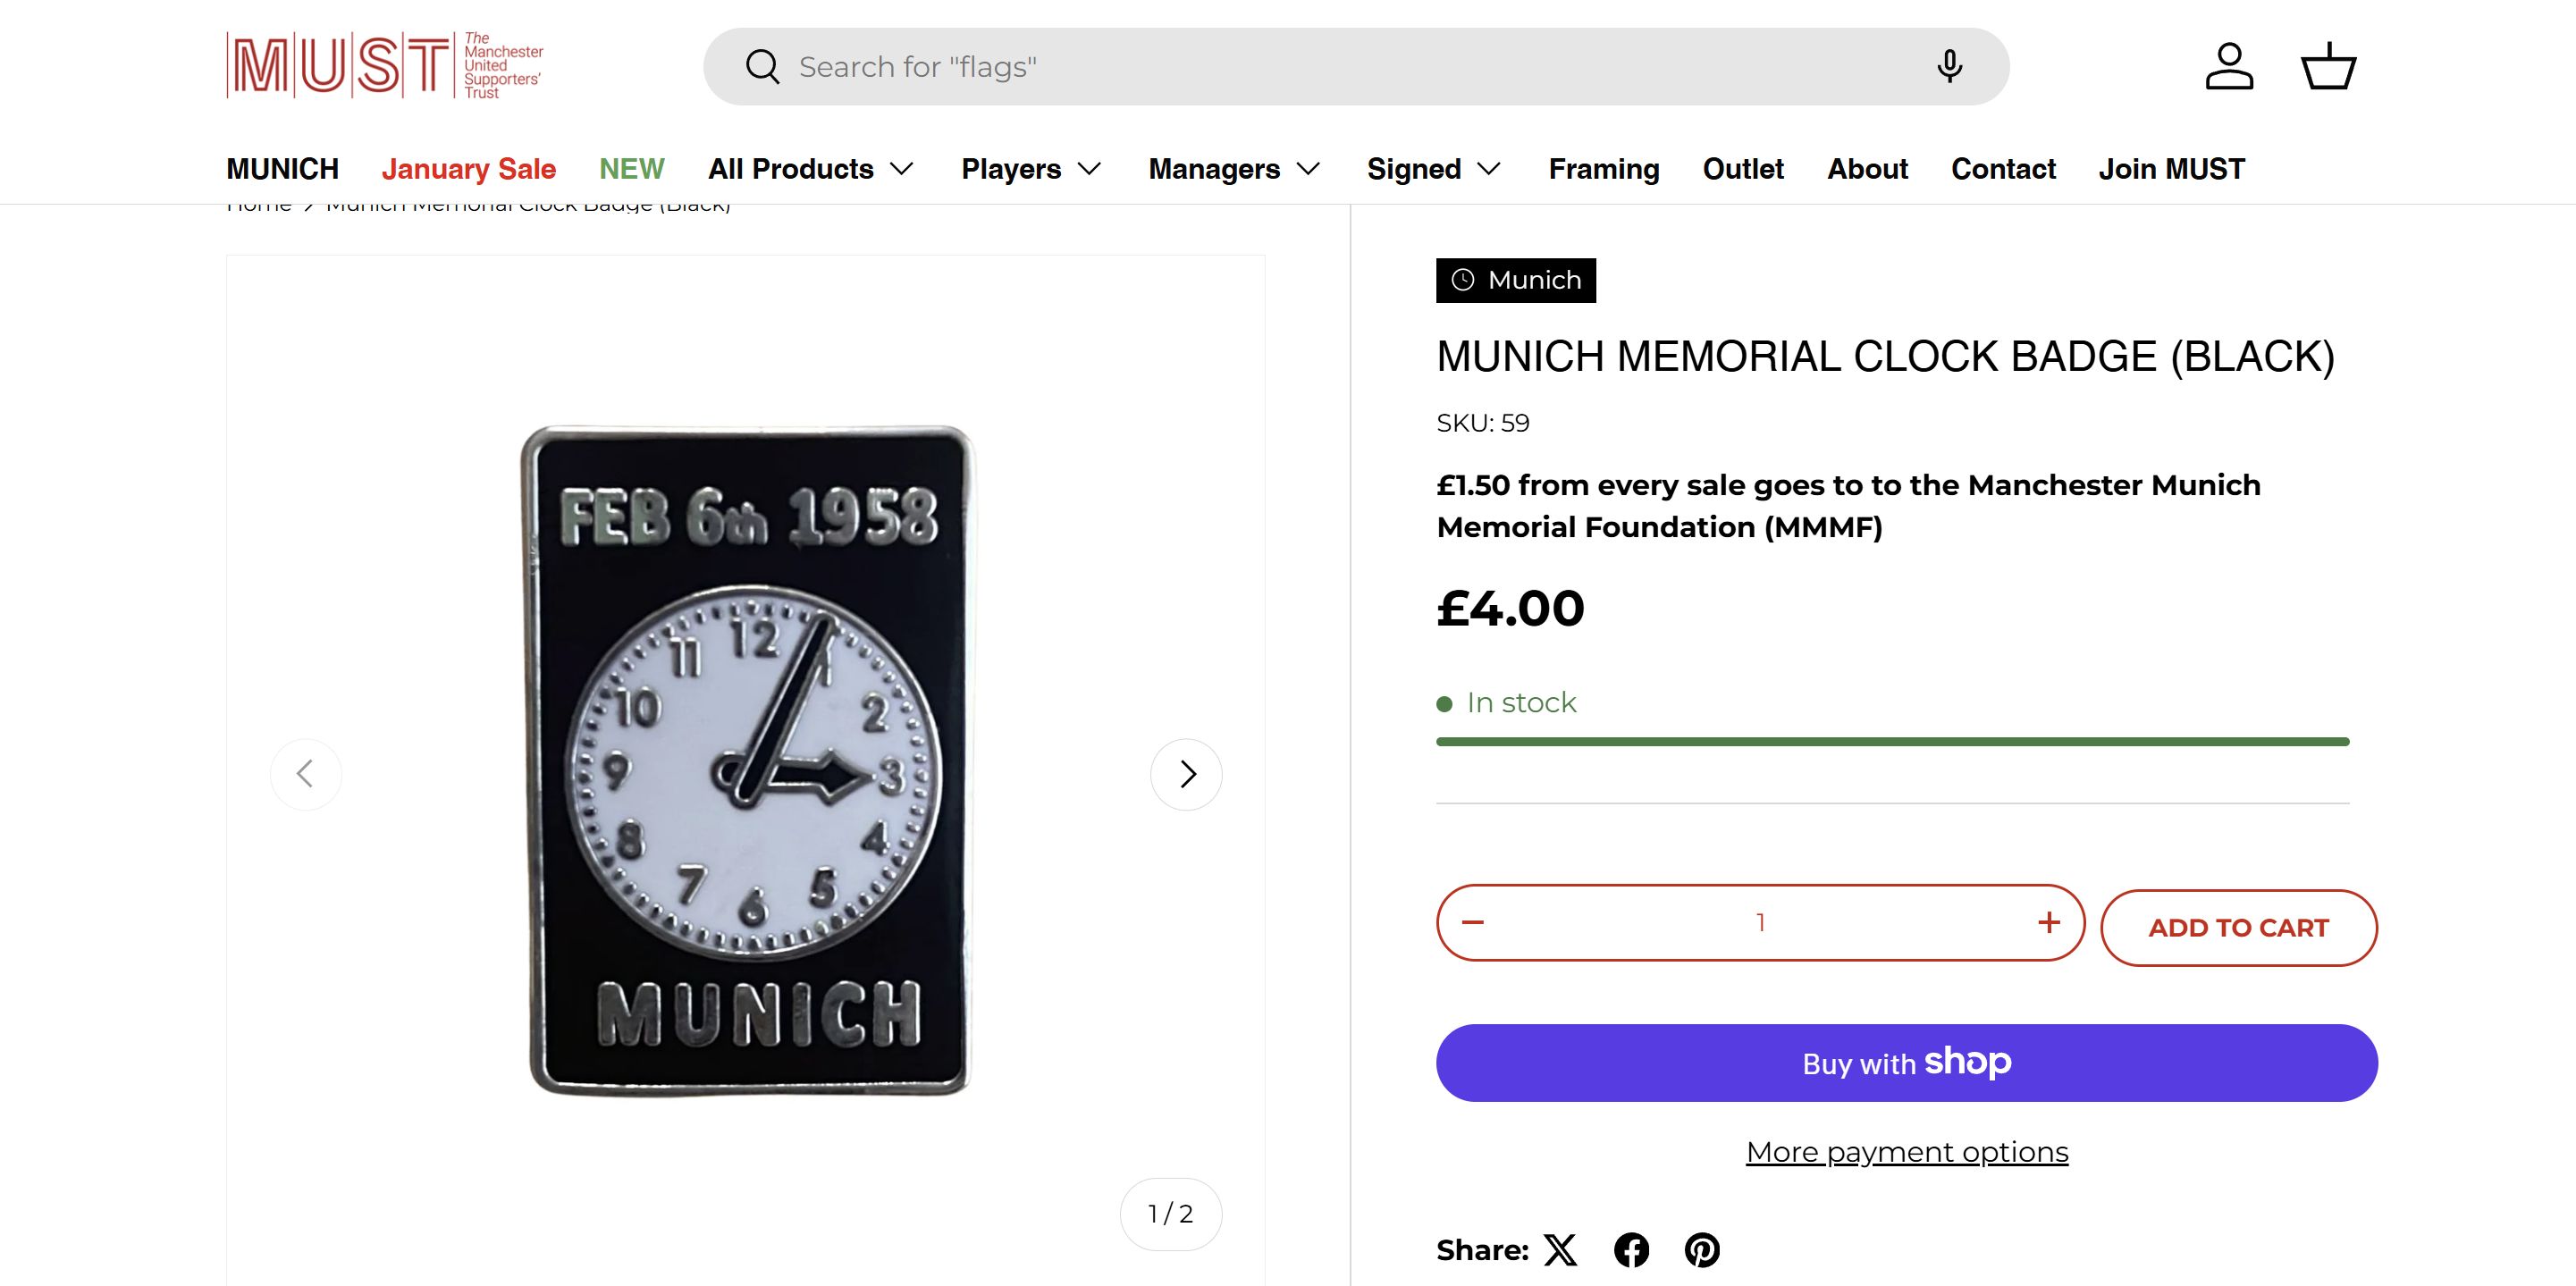Share the product on X
Viewport: 2576px width, 1286px height.
(1560, 1250)
